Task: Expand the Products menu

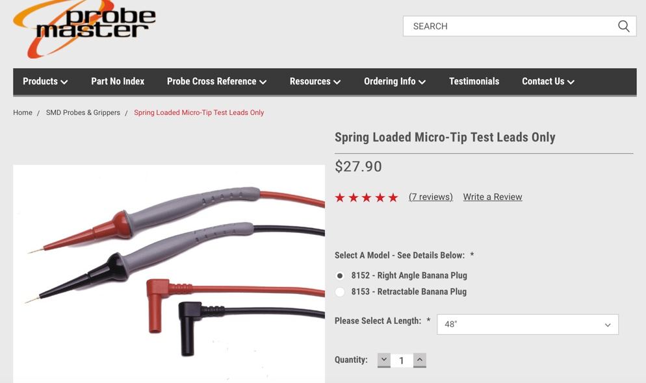Action: coord(45,81)
